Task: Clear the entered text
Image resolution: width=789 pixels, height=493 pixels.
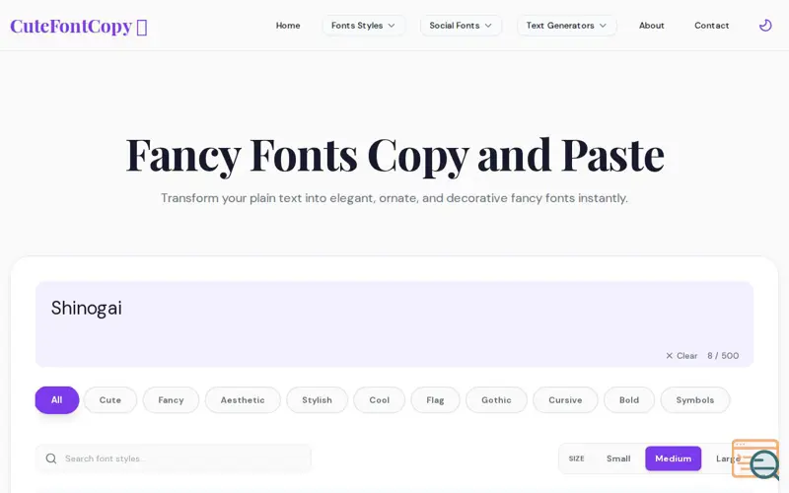Action: pyautogui.click(x=681, y=356)
